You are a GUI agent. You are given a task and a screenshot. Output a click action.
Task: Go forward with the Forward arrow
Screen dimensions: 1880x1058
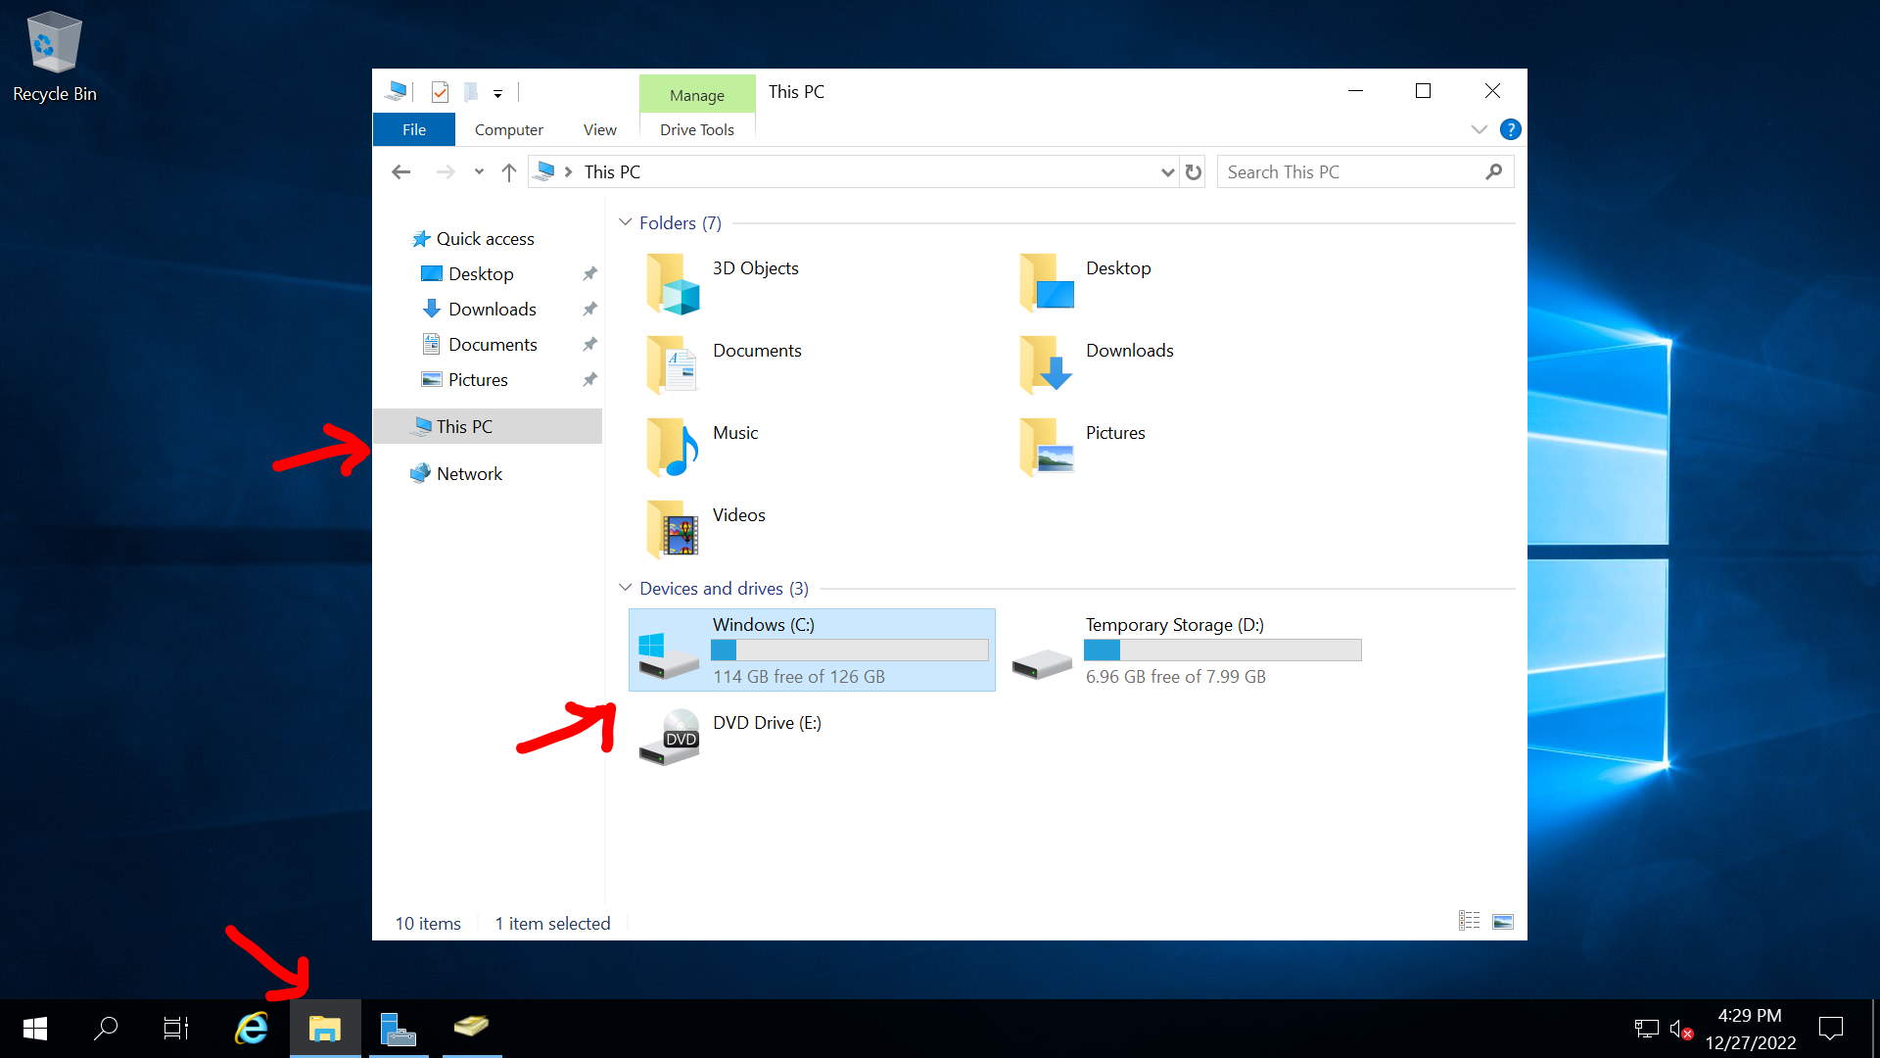coord(446,172)
